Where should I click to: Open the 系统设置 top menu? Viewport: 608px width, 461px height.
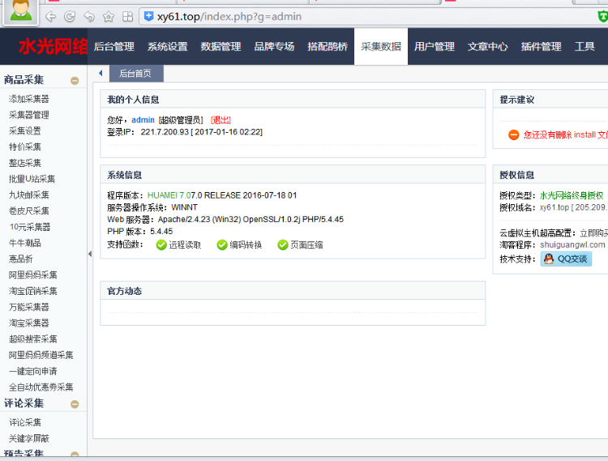(167, 47)
